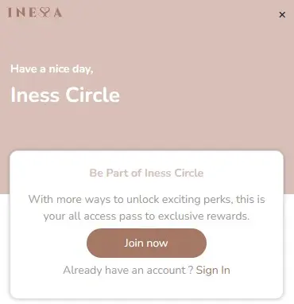Select the 'Have a nice day,' greeting

click(x=52, y=69)
